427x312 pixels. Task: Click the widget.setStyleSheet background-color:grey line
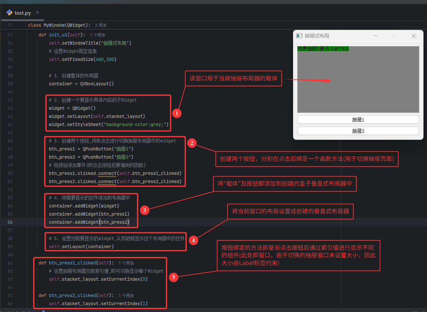coord(109,124)
